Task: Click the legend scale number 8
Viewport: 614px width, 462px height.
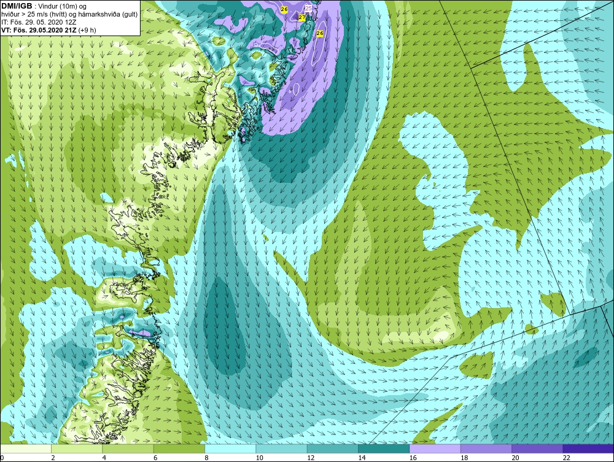Action: [x=206, y=458]
